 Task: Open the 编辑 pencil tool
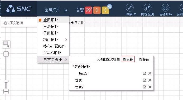[130, 8]
